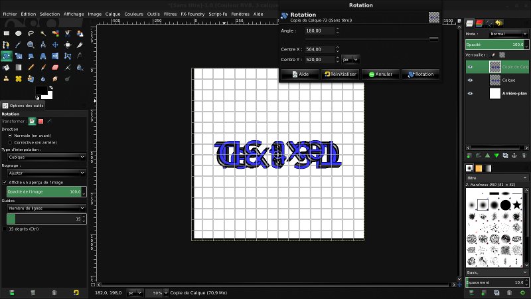
Task: Select the Paintbrush tool
Action: (43, 68)
